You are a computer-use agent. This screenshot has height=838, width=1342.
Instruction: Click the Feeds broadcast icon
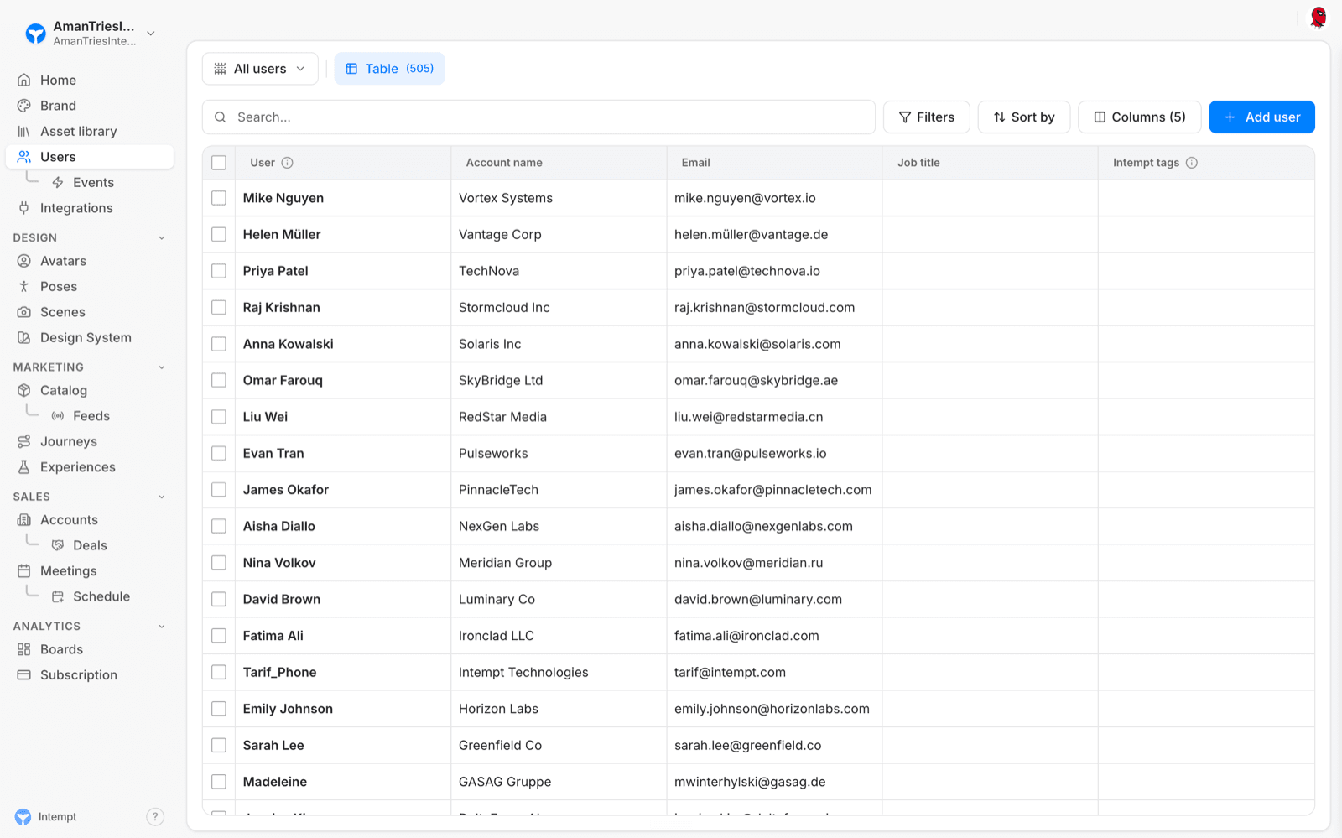(x=58, y=416)
